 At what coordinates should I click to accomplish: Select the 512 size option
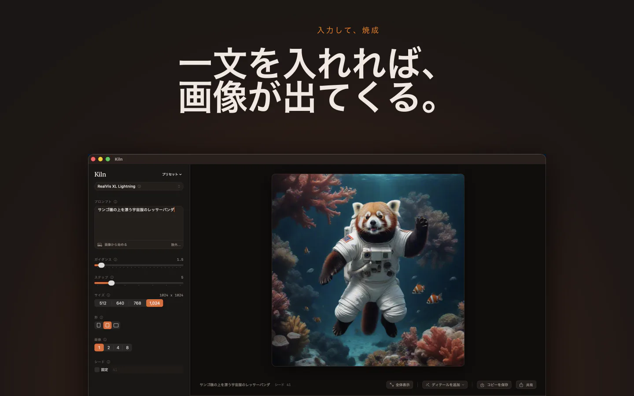[x=103, y=303]
